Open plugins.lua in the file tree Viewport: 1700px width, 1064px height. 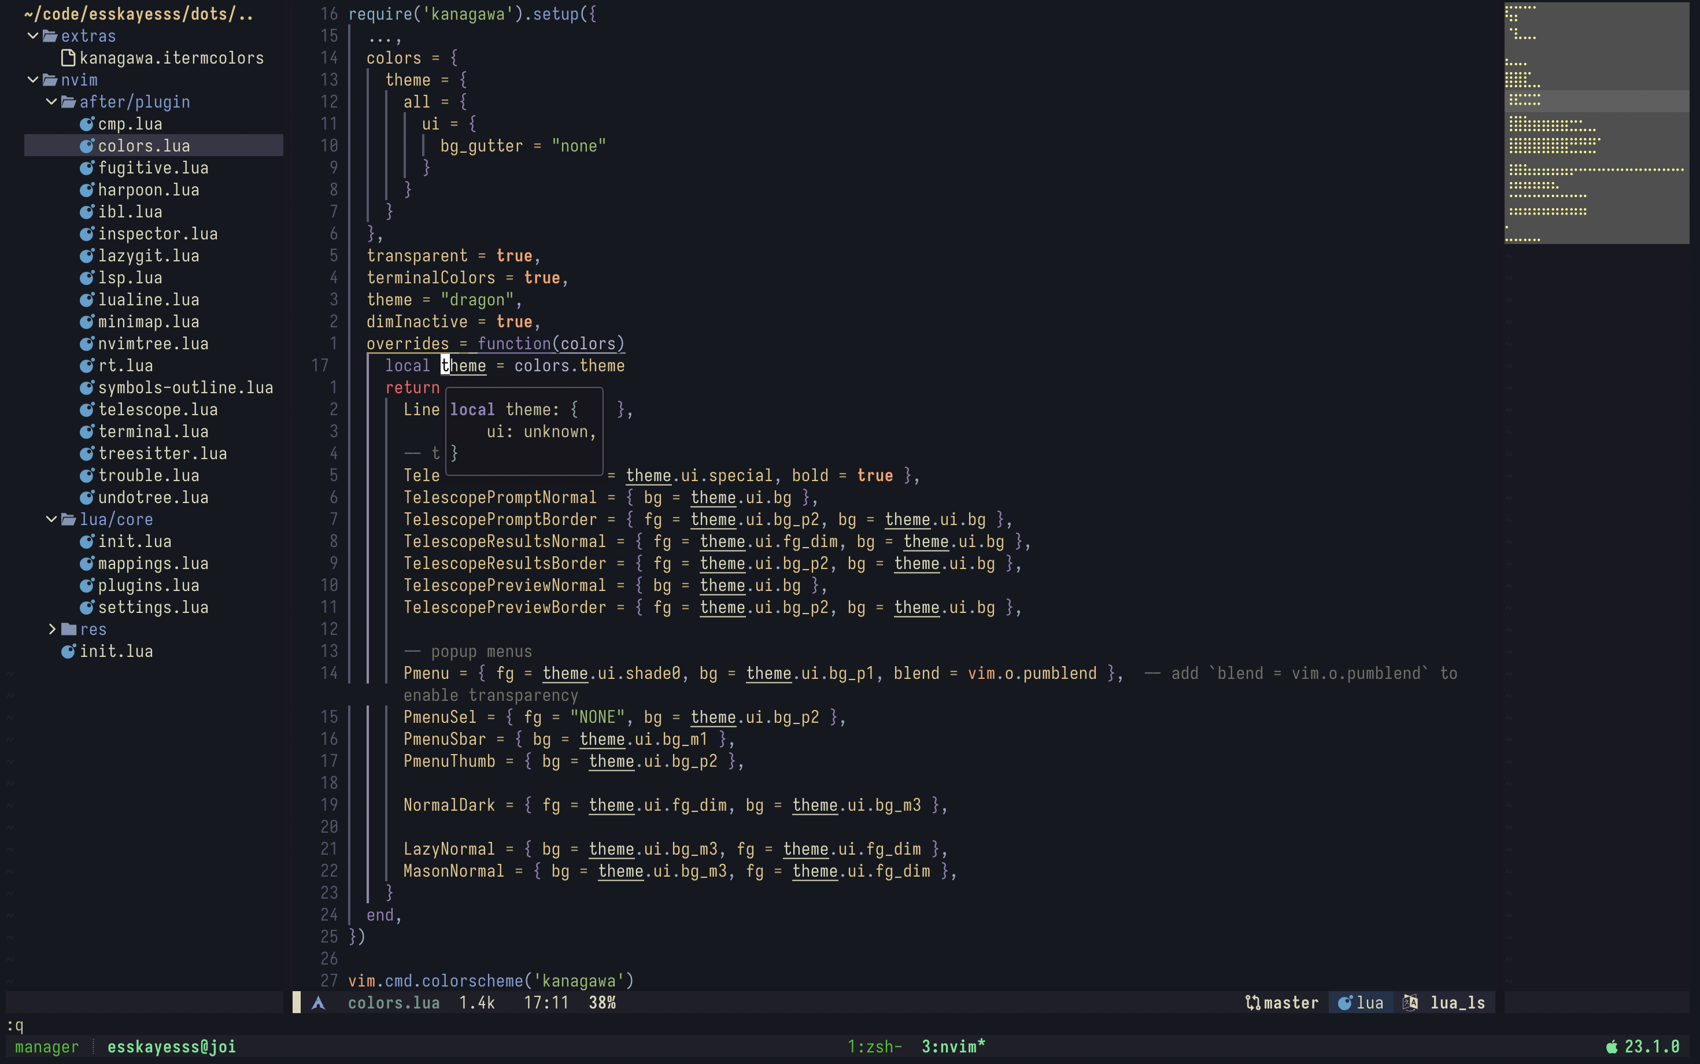[x=149, y=585]
